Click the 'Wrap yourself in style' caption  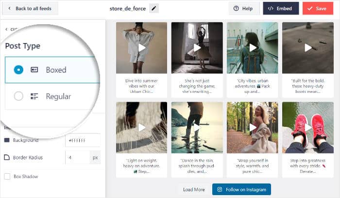pyautogui.click(x=253, y=166)
